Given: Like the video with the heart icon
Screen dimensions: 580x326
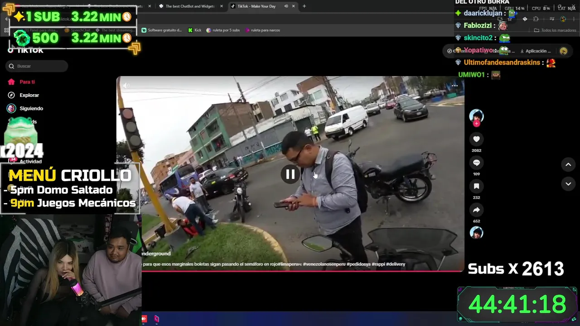Looking at the screenshot, I should click(476, 139).
